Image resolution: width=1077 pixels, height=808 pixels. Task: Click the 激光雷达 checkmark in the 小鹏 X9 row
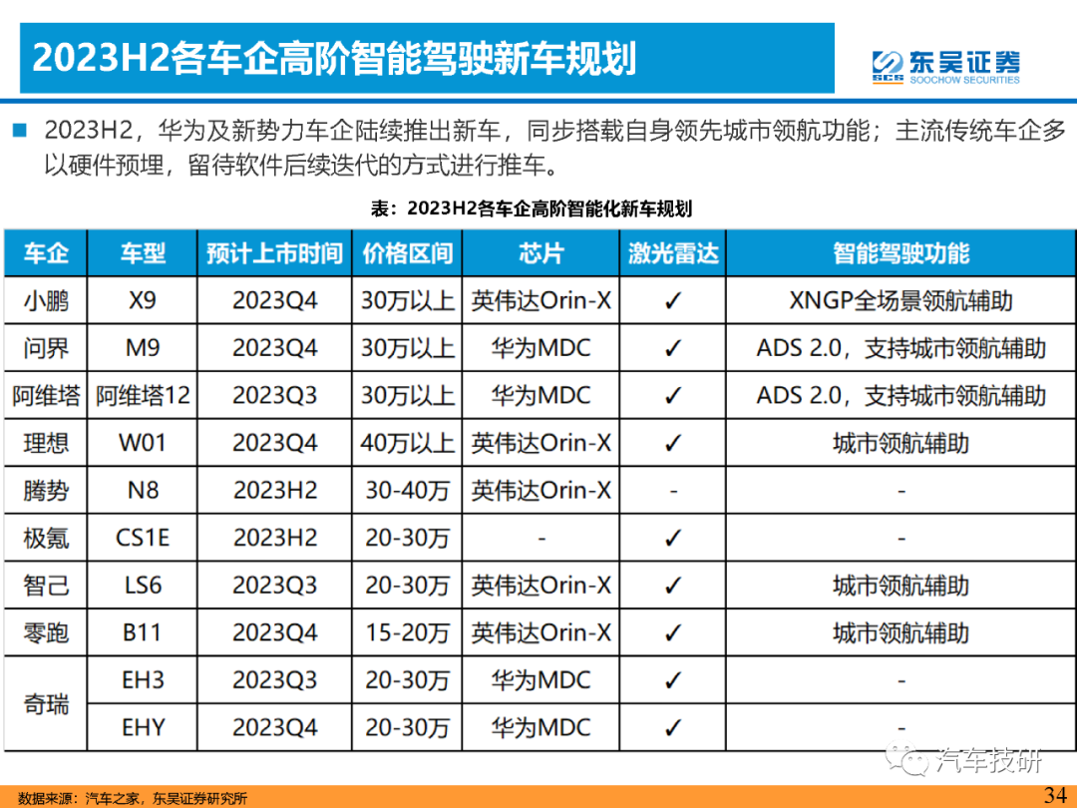[x=673, y=301]
